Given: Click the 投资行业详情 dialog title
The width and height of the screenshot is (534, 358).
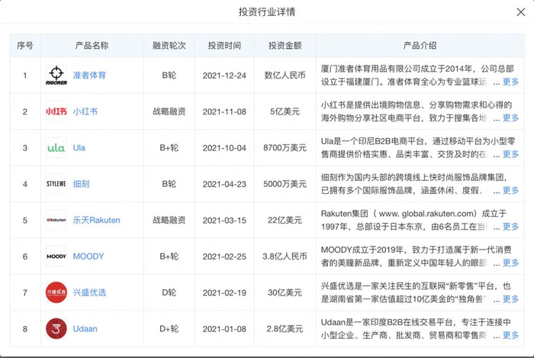Looking at the screenshot, I should (267, 12).
